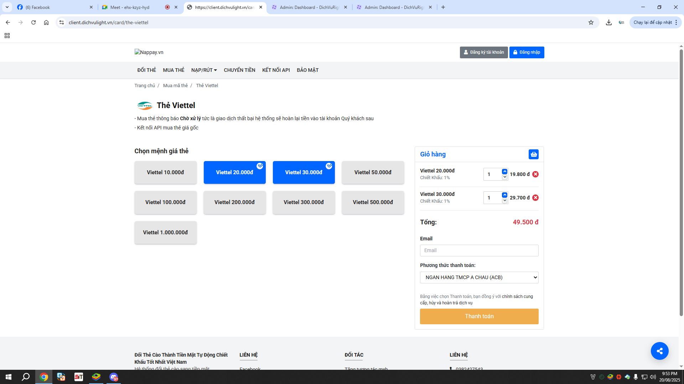Open Windows Start menu
Viewport: 684px width, 384px height.
(x=9, y=377)
